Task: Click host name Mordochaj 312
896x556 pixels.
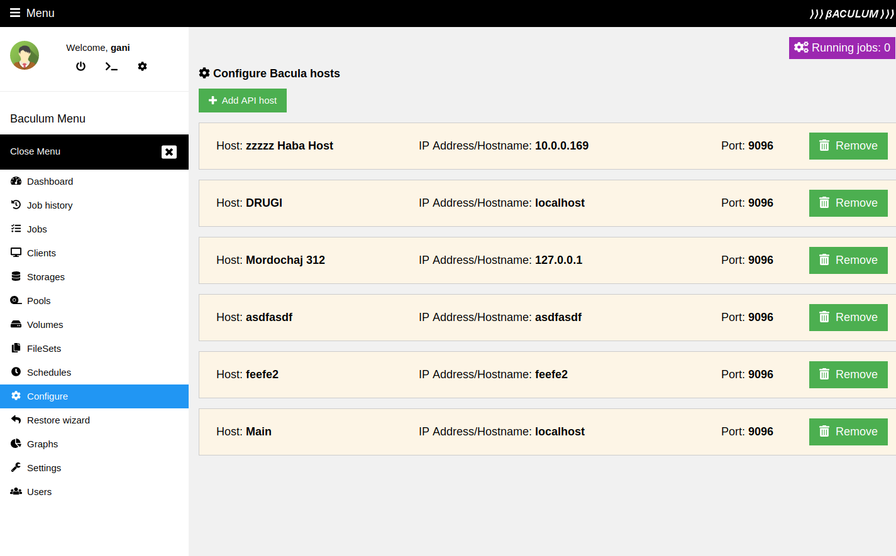Action: tap(285, 260)
